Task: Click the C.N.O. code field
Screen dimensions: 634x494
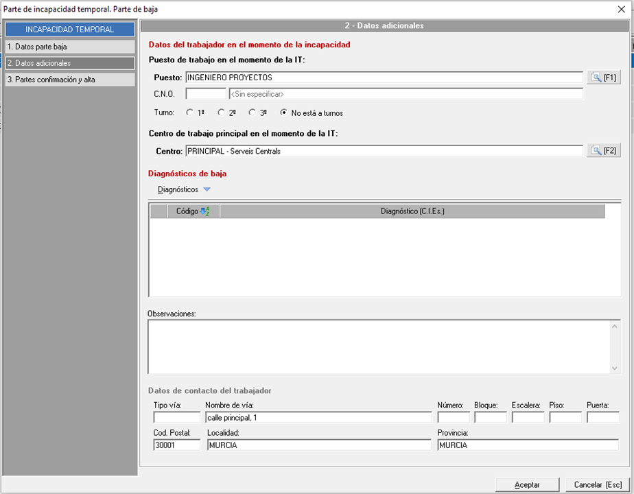Action: click(x=206, y=94)
